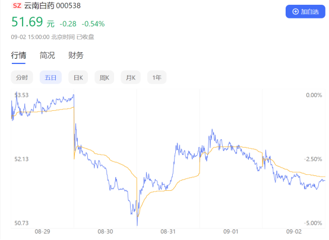Viewport: 329px width, 240px height.
Task: Select the 五日 chart period
Action: [50, 78]
